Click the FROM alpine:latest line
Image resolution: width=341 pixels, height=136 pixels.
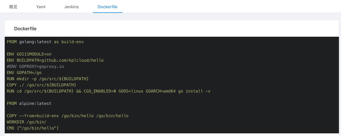click(x=29, y=103)
